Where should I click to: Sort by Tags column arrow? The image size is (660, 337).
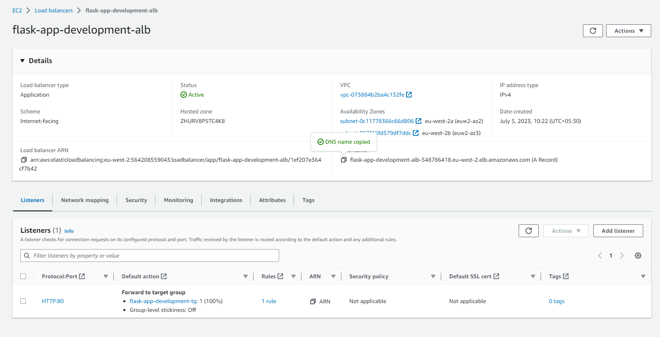pyautogui.click(x=643, y=276)
